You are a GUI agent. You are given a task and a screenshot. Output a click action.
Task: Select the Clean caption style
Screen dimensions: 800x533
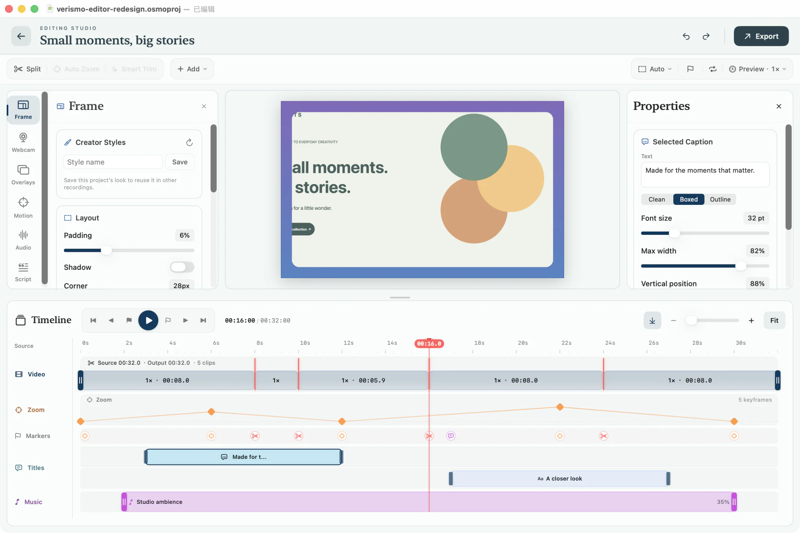[657, 199]
